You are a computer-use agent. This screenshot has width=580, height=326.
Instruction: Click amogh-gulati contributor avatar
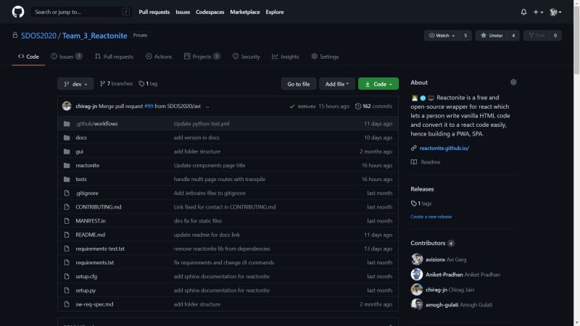pos(416,304)
